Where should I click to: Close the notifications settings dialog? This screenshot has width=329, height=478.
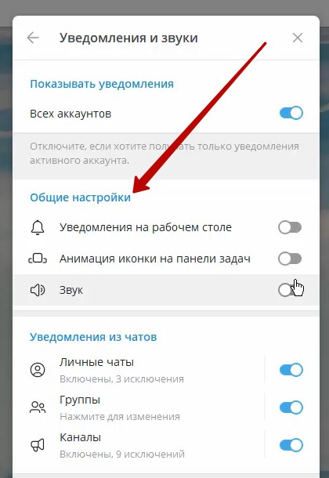pyautogui.click(x=298, y=38)
